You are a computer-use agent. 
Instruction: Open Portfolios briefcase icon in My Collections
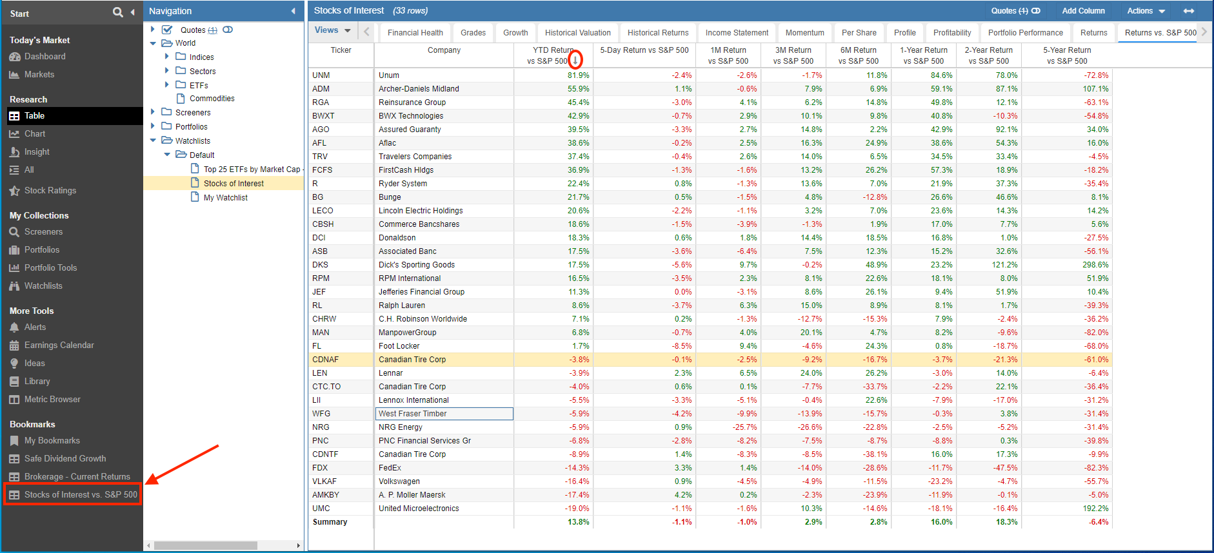[x=14, y=250]
